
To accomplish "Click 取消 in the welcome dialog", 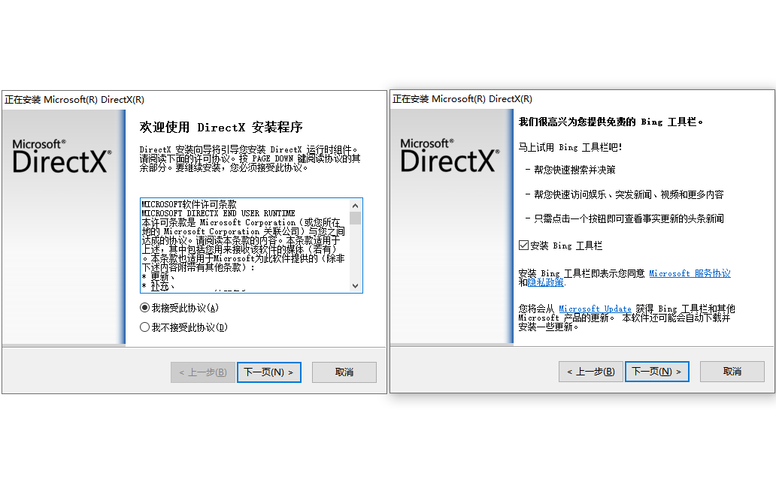I will point(344,372).
